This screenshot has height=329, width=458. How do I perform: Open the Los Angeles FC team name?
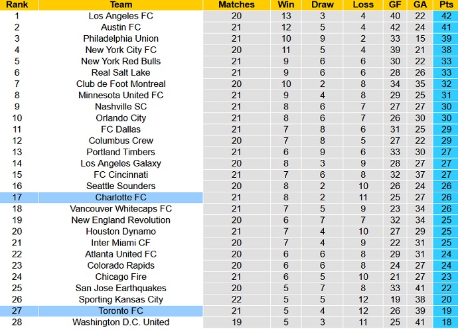121,16
